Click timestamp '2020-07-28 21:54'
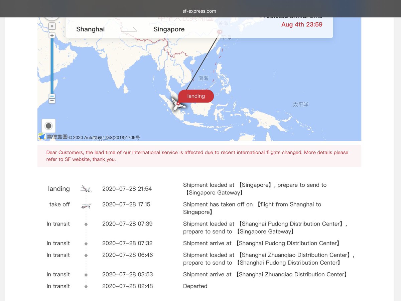 point(127,189)
